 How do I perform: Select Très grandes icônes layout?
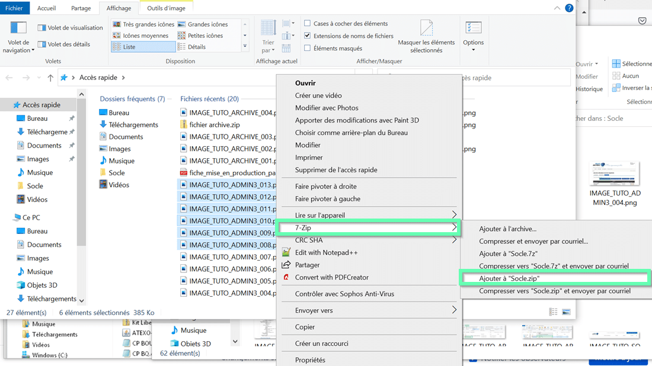pyautogui.click(x=143, y=24)
